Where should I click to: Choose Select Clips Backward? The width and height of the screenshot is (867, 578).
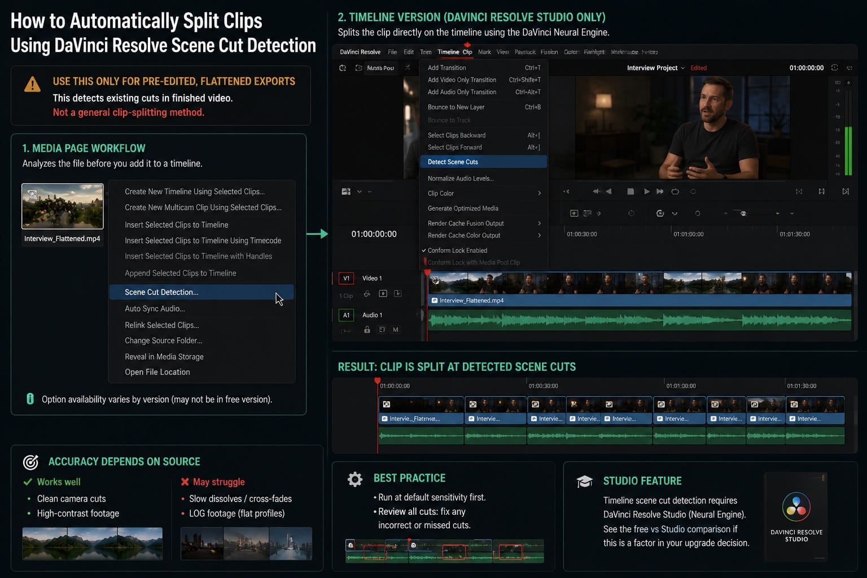pos(484,135)
